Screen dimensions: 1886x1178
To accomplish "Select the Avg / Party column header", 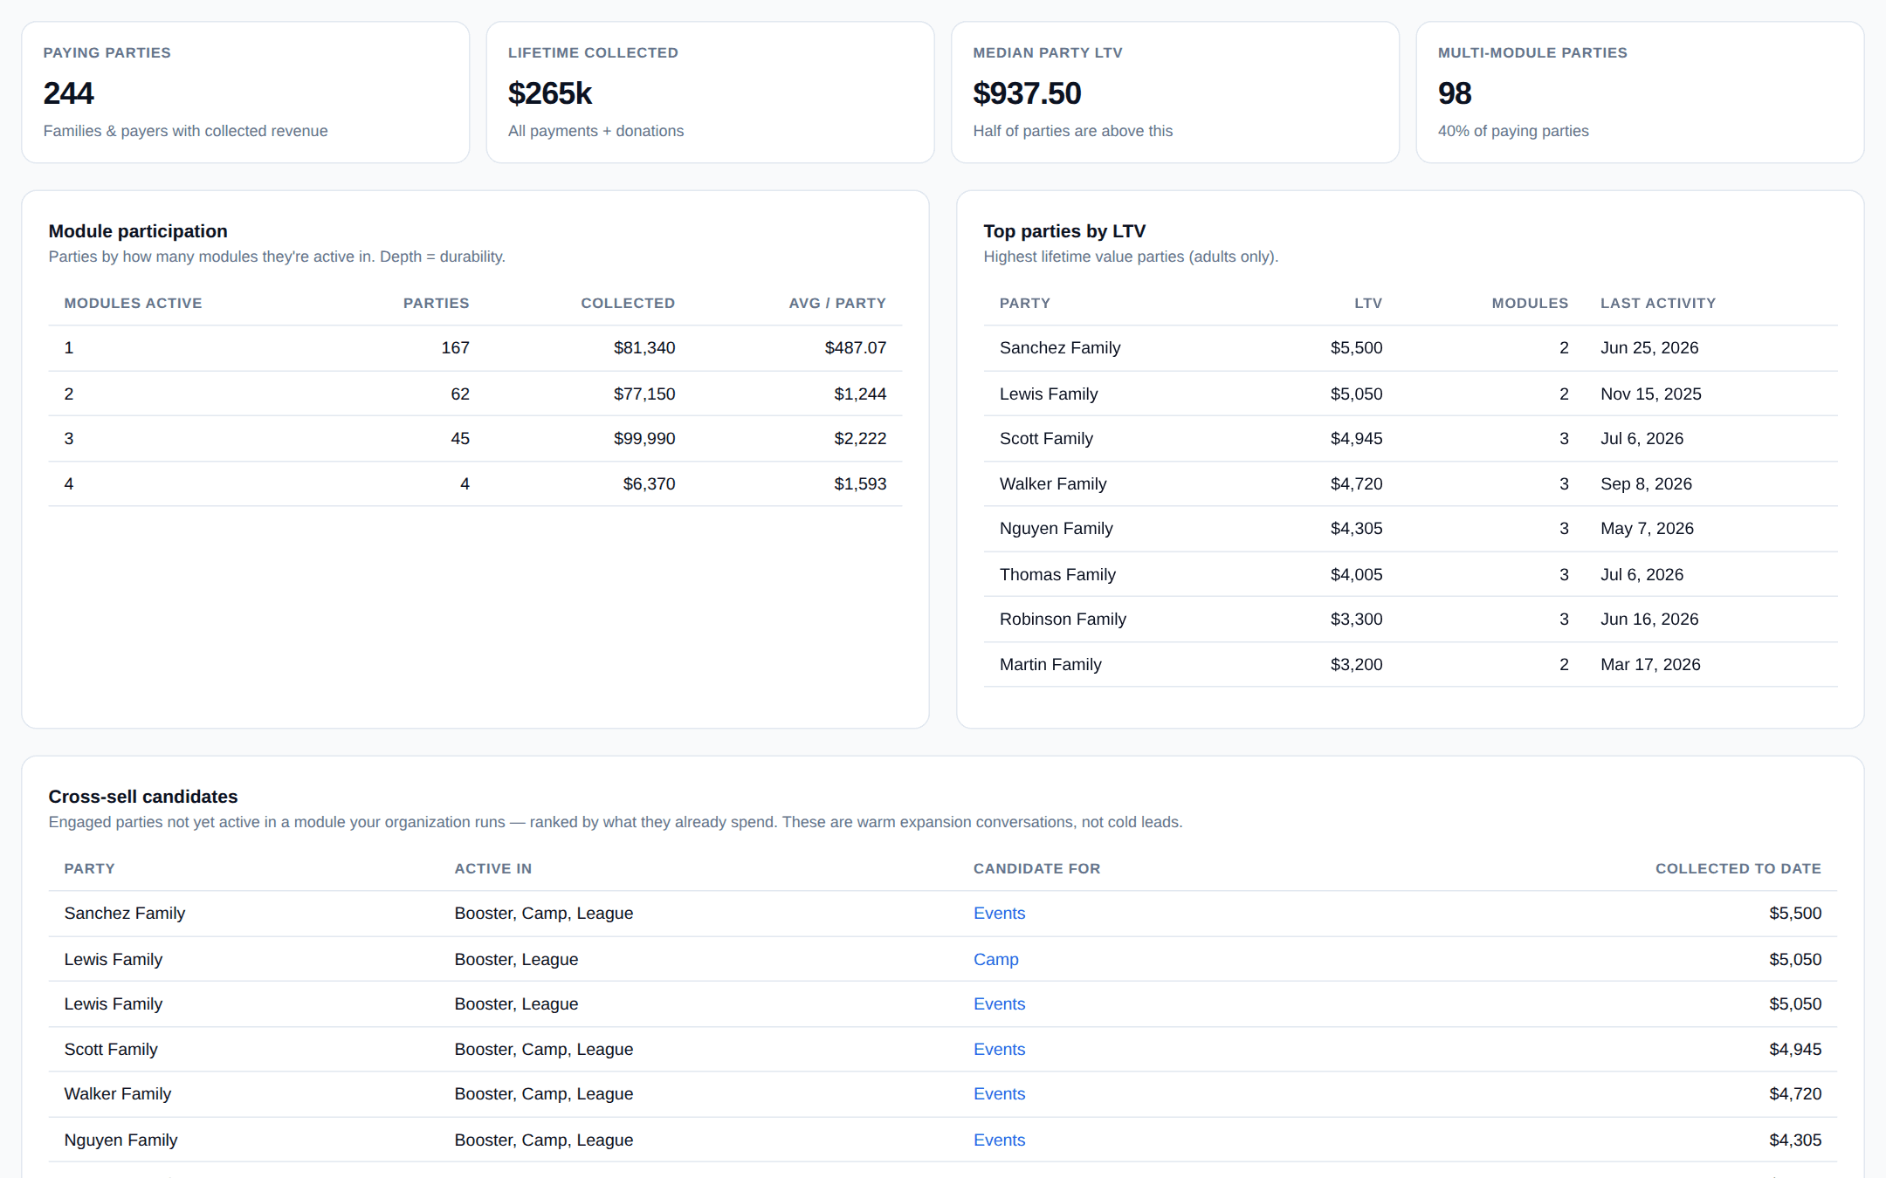I will [x=837, y=303].
